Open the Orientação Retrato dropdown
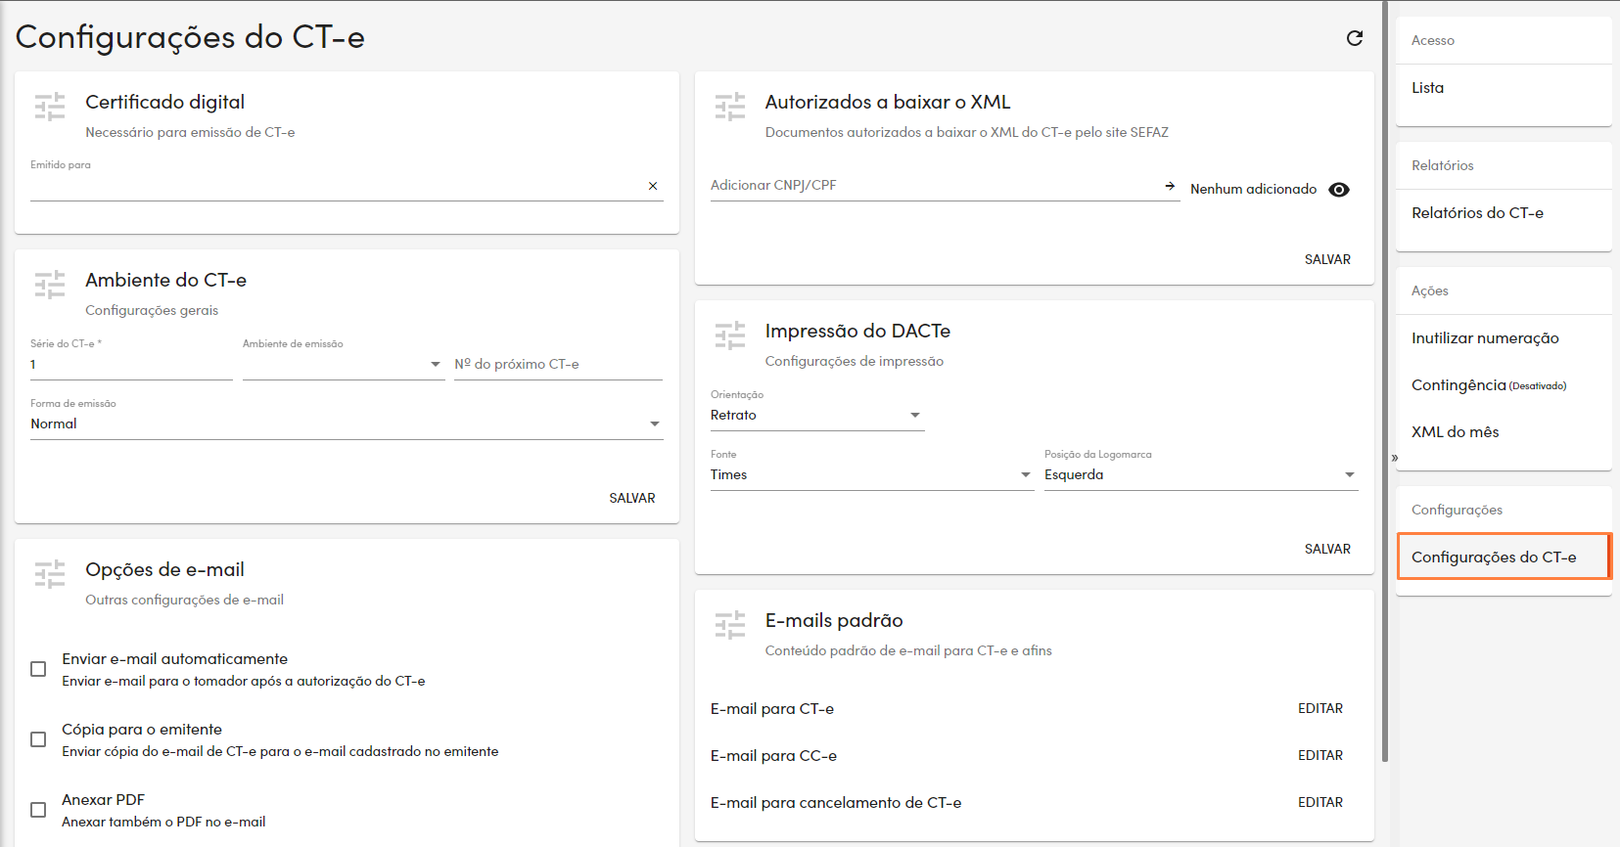This screenshot has height=847, width=1620. [817, 415]
